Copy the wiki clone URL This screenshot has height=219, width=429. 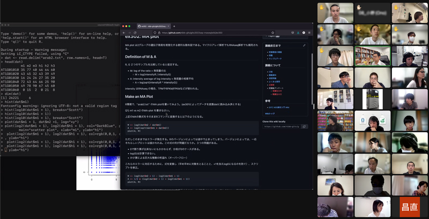(x=304, y=126)
